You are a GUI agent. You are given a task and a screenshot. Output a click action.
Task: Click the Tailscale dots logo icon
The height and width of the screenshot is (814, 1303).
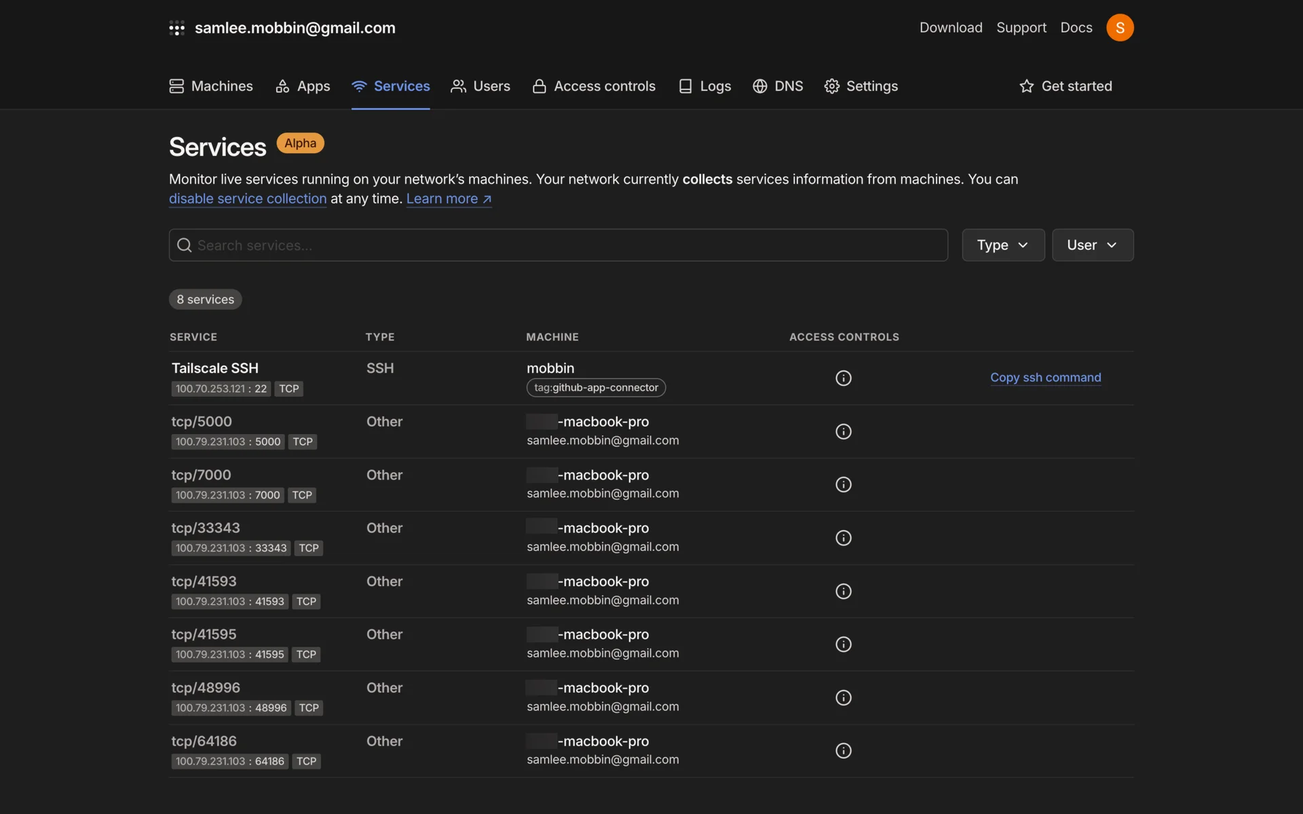point(176,28)
